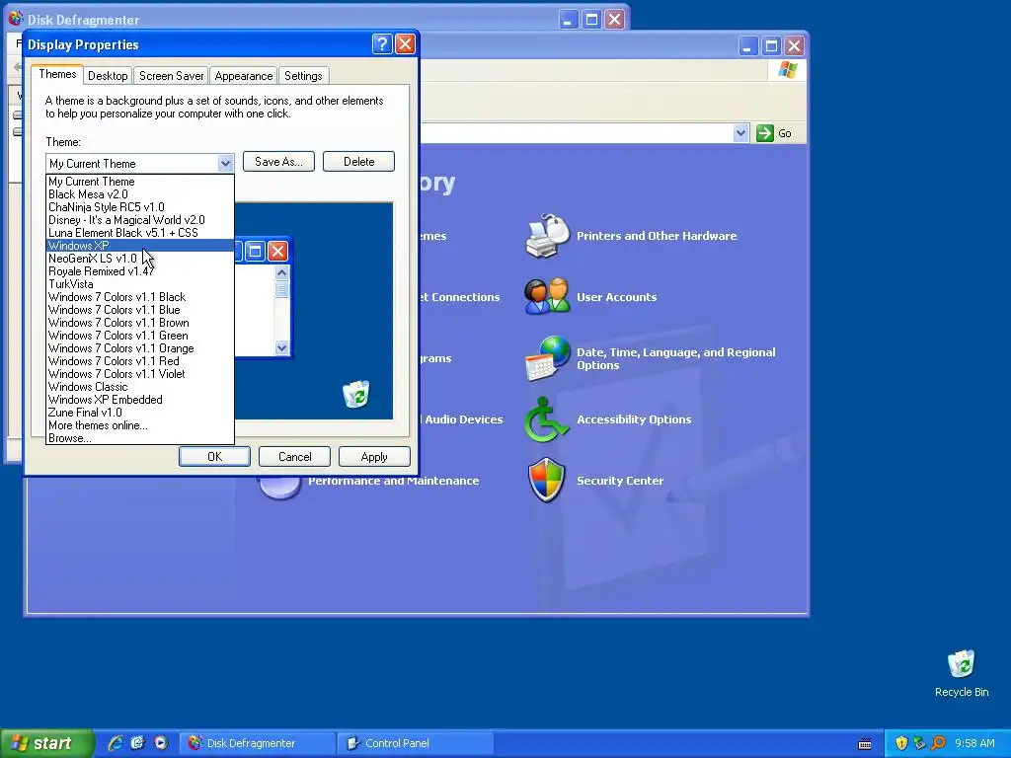The height and width of the screenshot is (758, 1011).
Task: Click the Save As... button
Action: coord(278,162)
